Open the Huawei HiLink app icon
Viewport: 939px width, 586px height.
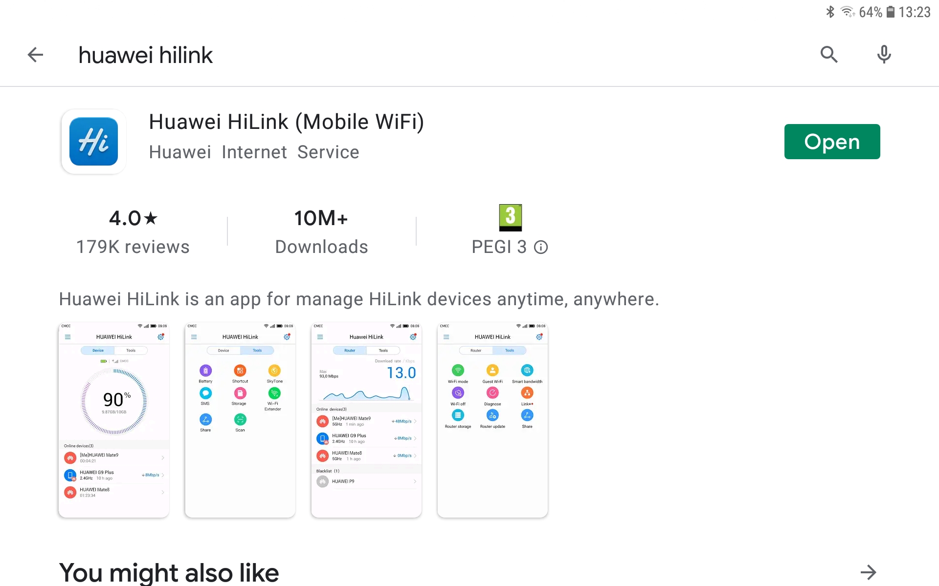point(93,142)
